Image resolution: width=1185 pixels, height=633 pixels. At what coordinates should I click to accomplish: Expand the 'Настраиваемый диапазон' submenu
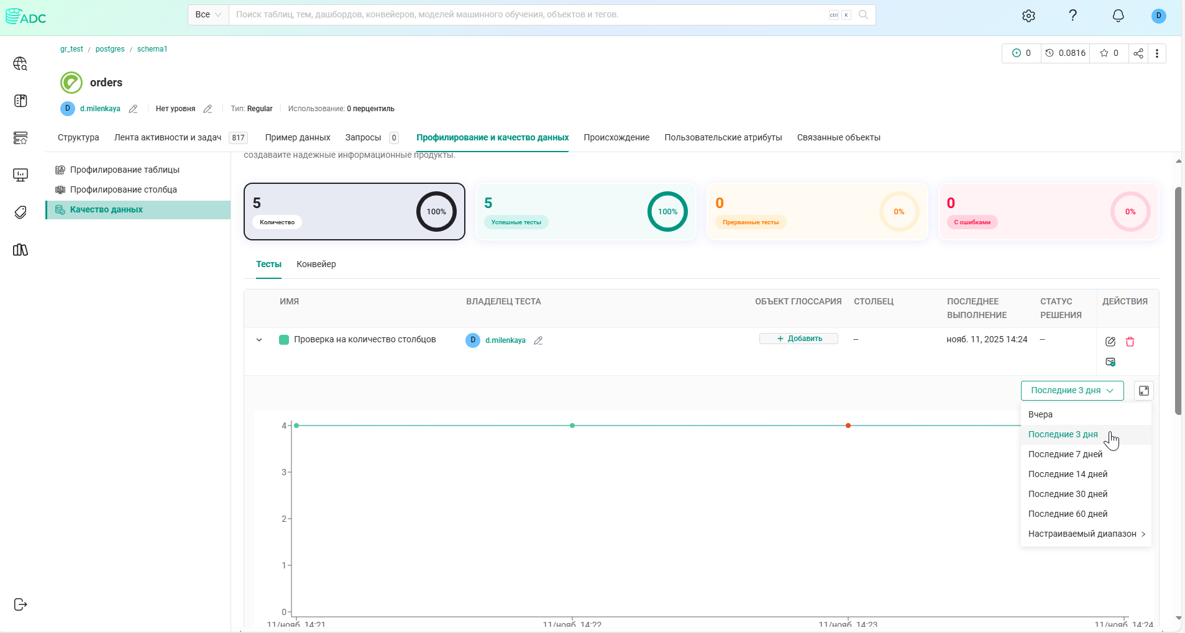point(1085,534)
